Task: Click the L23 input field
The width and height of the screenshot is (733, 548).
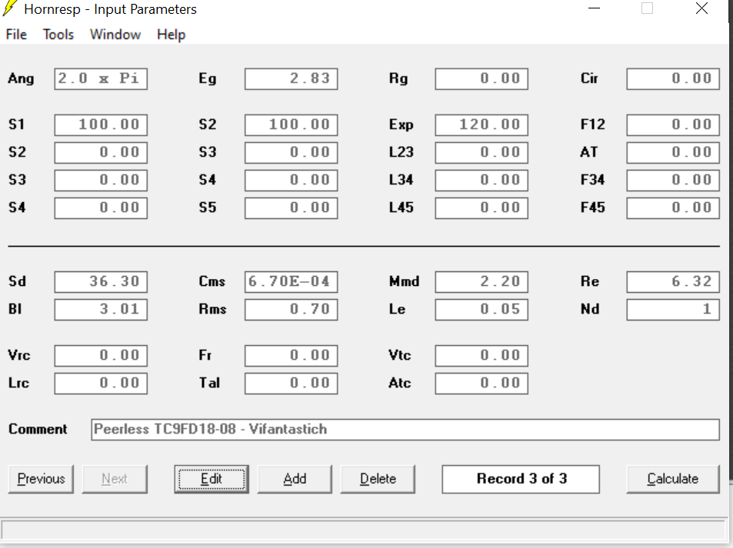Action: (481, 152)
